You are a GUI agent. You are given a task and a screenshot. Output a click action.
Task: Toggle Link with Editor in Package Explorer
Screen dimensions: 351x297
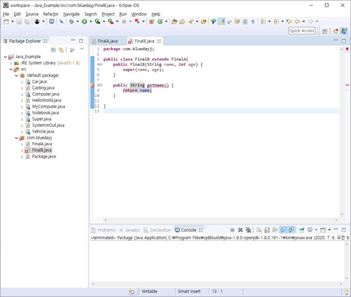pyautogui.click(x=61, y=49)
